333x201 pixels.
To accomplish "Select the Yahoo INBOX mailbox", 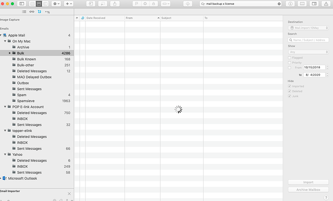I will (x=37, y=166).
